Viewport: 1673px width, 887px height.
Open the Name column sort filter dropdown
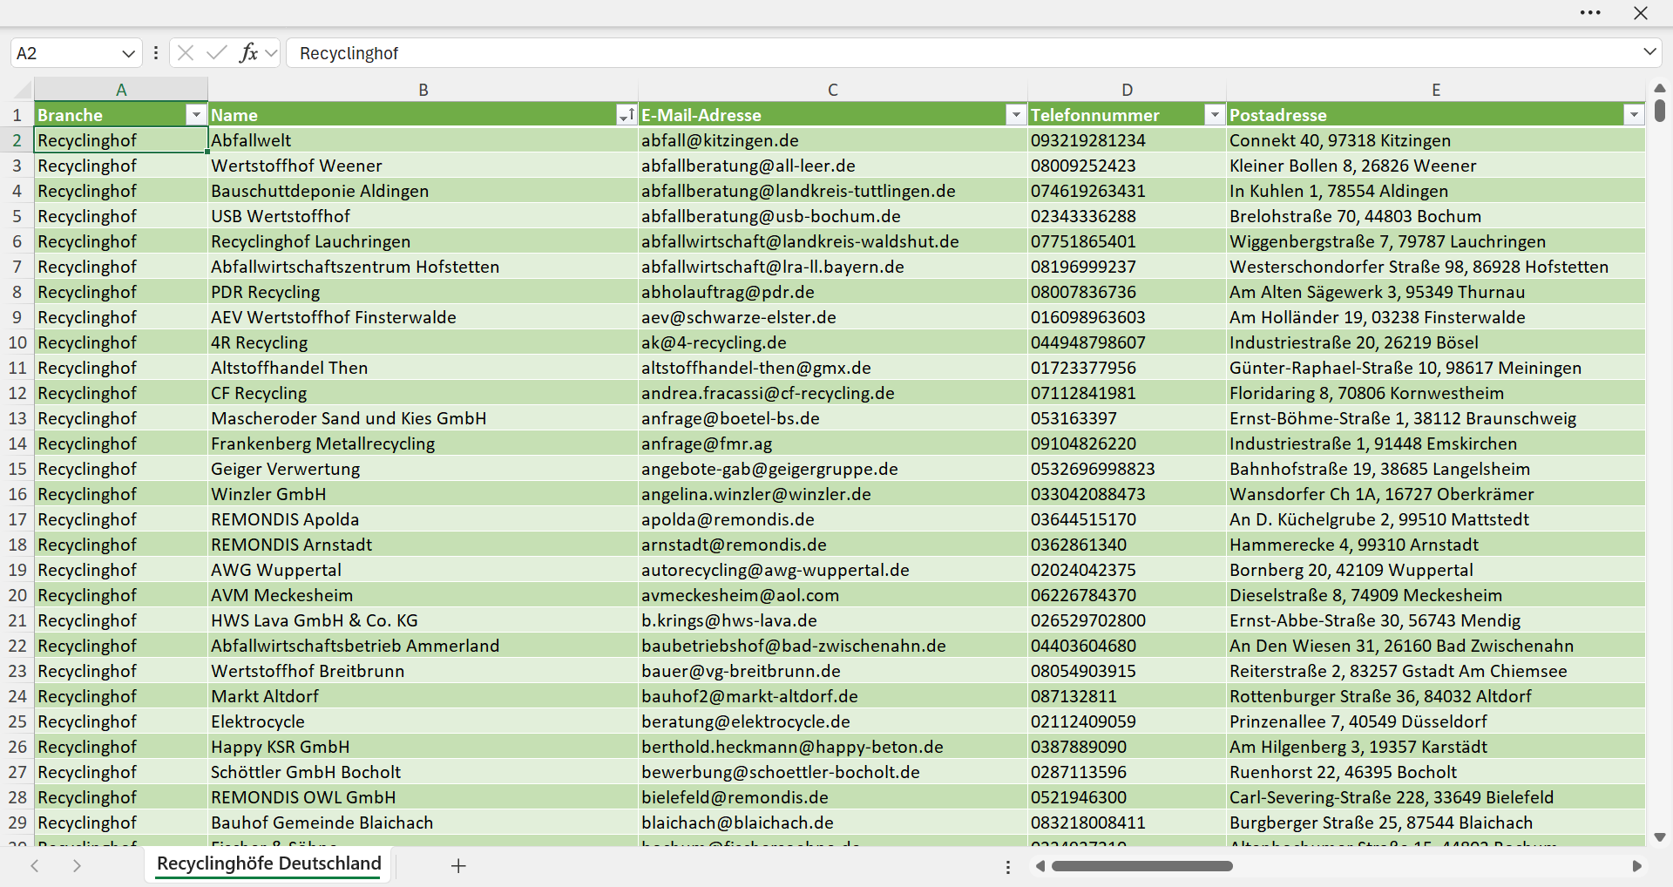[626, 115]
